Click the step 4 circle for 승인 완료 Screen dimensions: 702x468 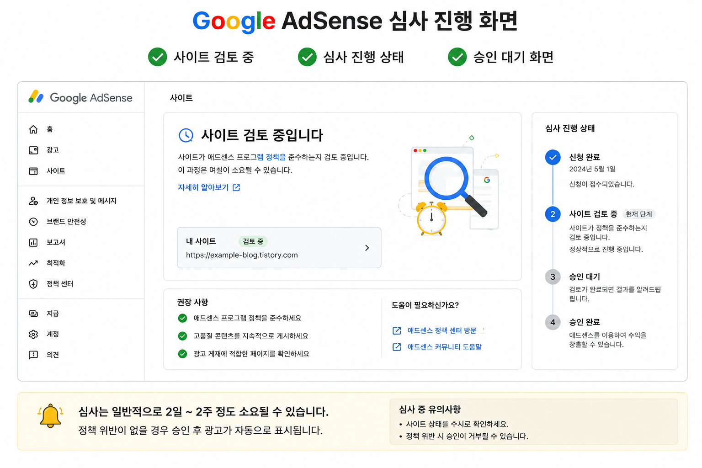point(553,322)
